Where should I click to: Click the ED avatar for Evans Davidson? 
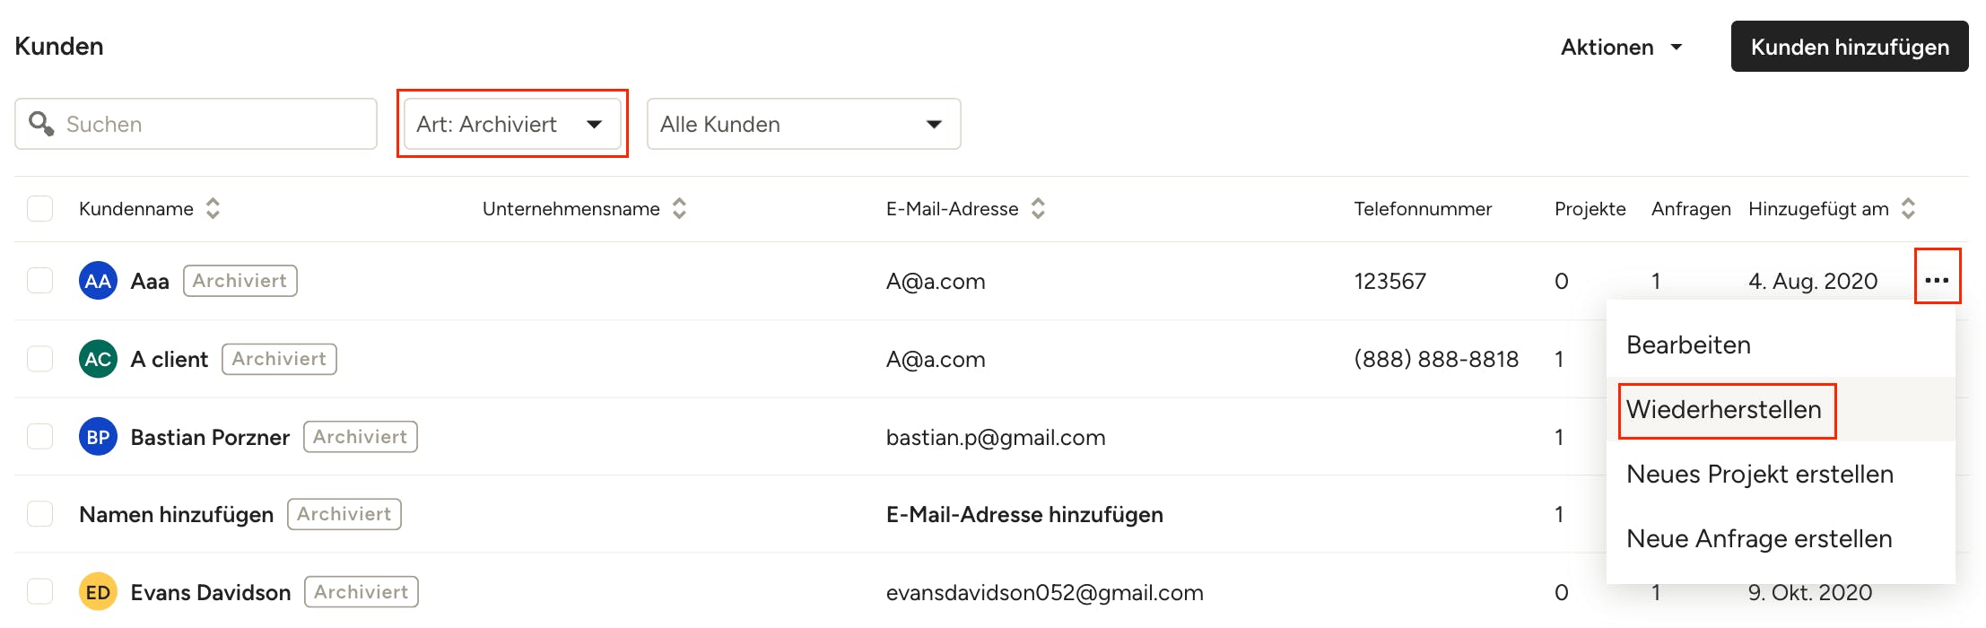[x=98, y=592]
